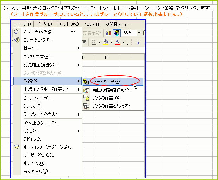This screenshot has width=218, height=180.
Task: Select column header H
Action: [x=106, y=57]
